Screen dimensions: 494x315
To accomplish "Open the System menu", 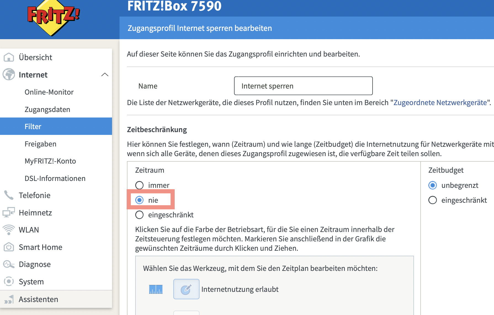I will [56, 282].
